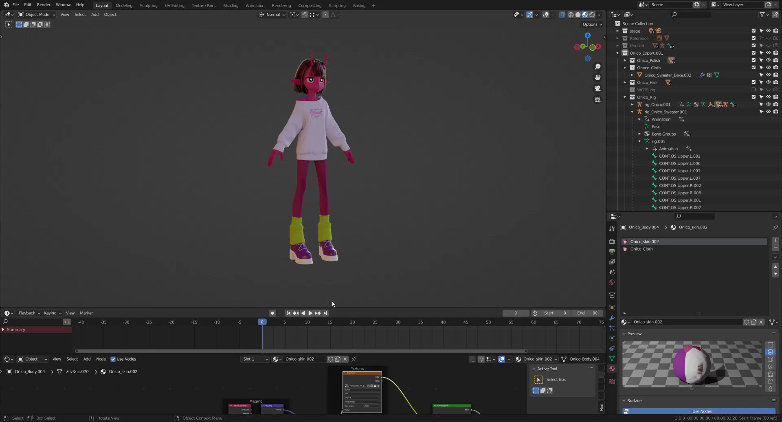
Task: Disable Onico_Polish collection in renders
Action: coord(776,60)
